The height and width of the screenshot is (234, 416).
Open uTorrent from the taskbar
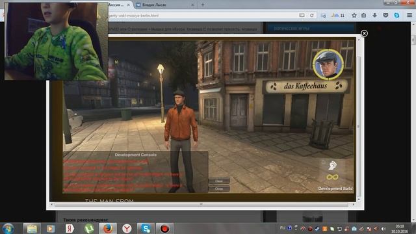tap(89, 228)
